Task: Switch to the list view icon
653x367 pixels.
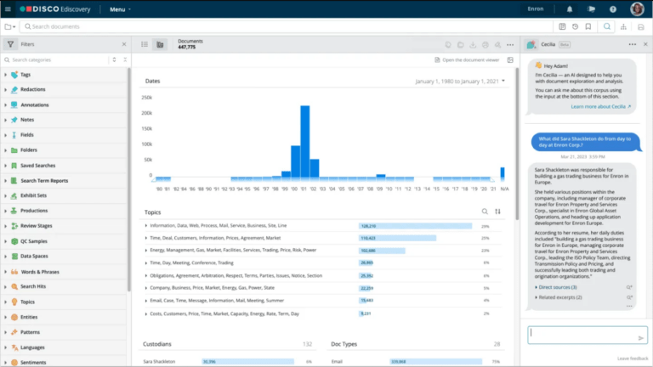Action: pyautogui.click(x=144, y=43)
